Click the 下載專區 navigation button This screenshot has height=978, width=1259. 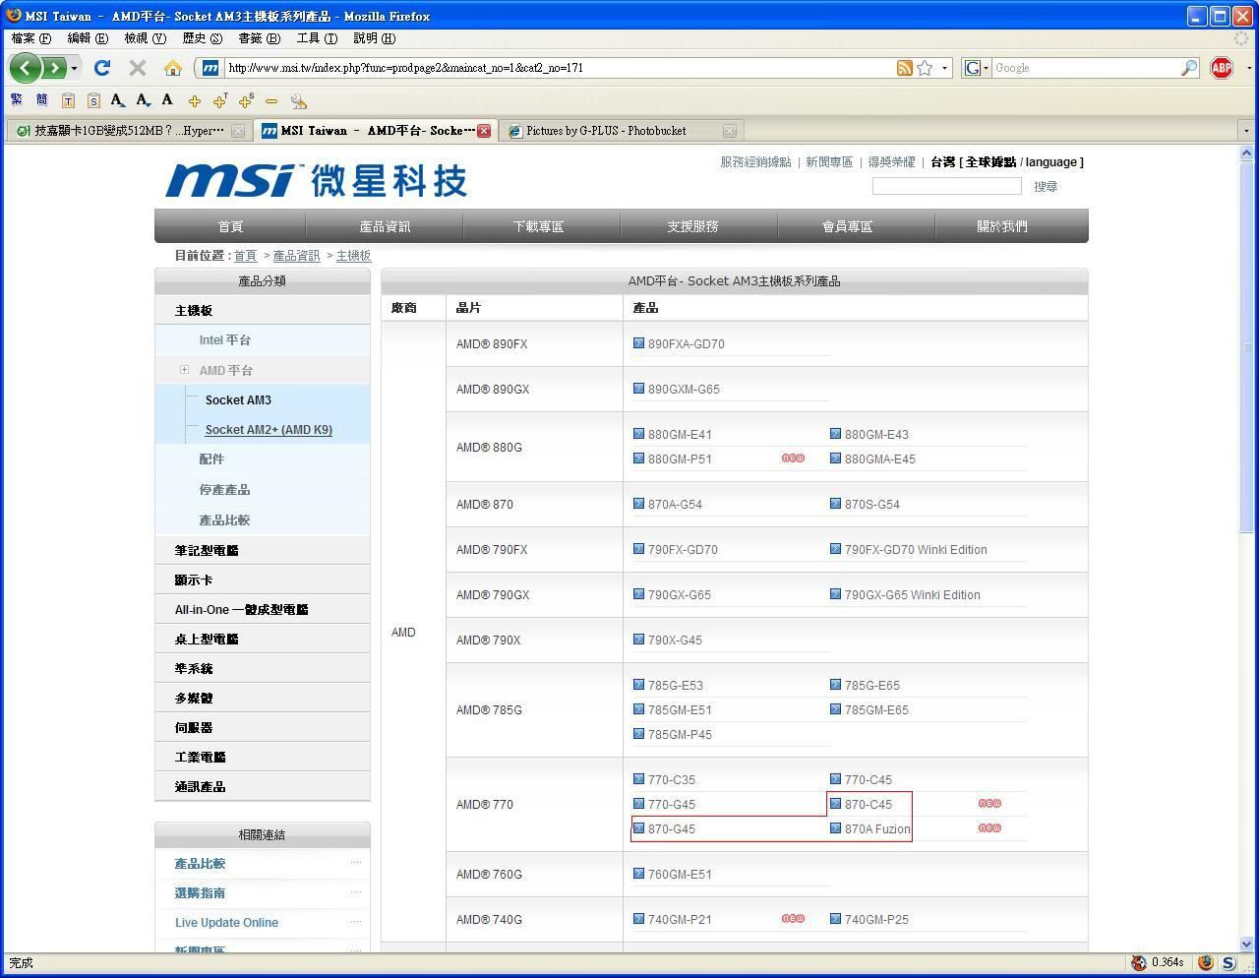[x=538, y=226]
